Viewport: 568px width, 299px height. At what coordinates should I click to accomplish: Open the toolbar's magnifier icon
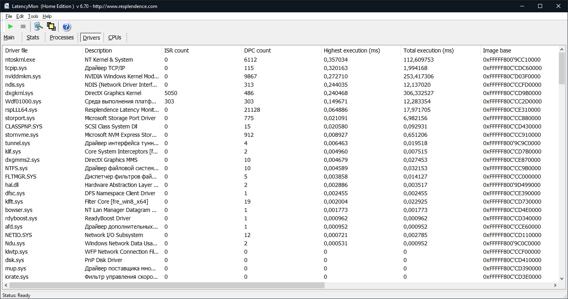coord(38,26)
